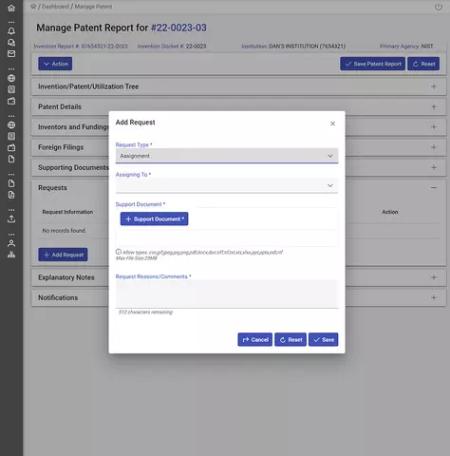Open the Home icon in the sidebar
The image size is (450, 456).
click(11, 8)
